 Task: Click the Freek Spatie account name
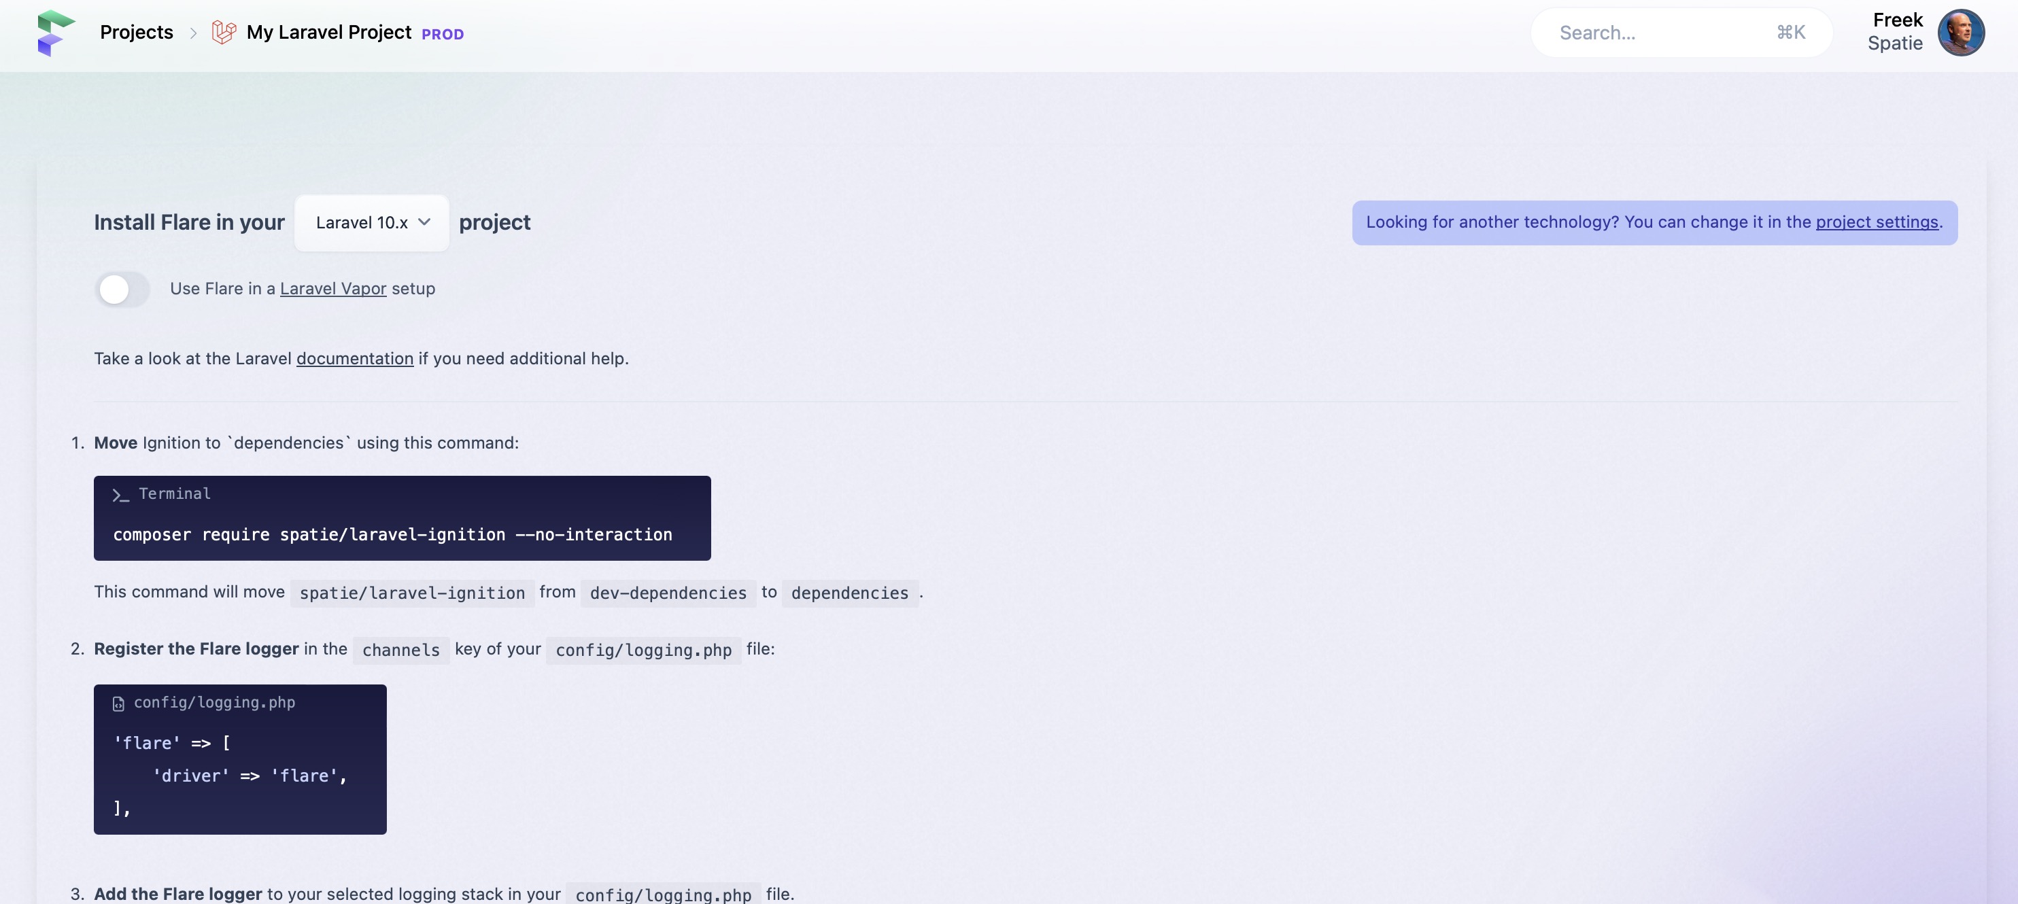(1895, 31)
